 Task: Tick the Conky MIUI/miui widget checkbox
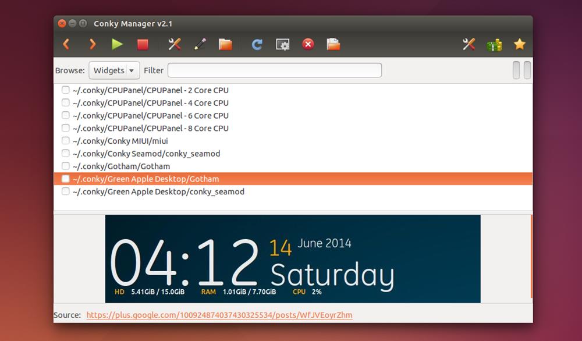tap(66, 141)
